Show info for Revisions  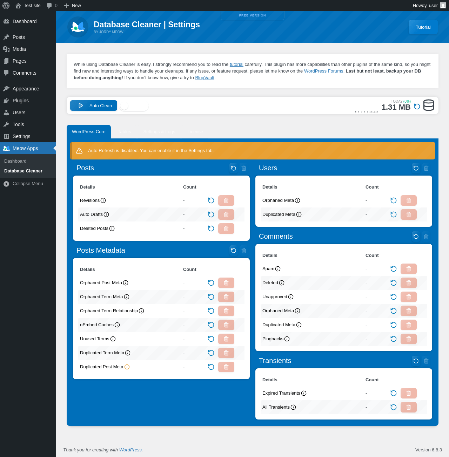(103, 200)
